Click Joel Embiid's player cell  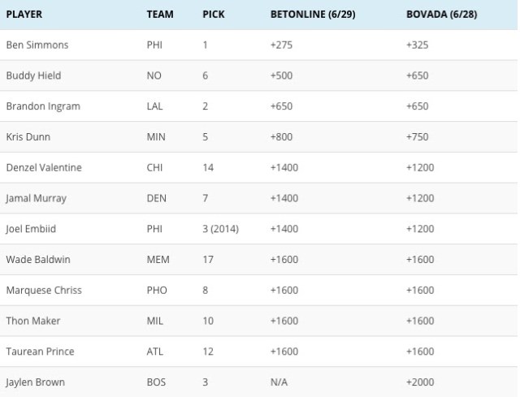click(x=32, y=229)
